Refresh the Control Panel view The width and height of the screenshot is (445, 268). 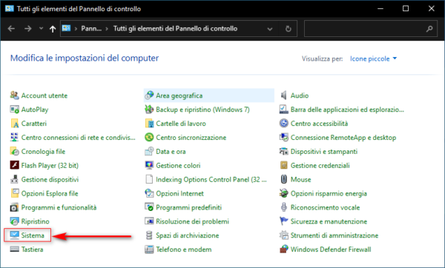[x=288, y=29]
